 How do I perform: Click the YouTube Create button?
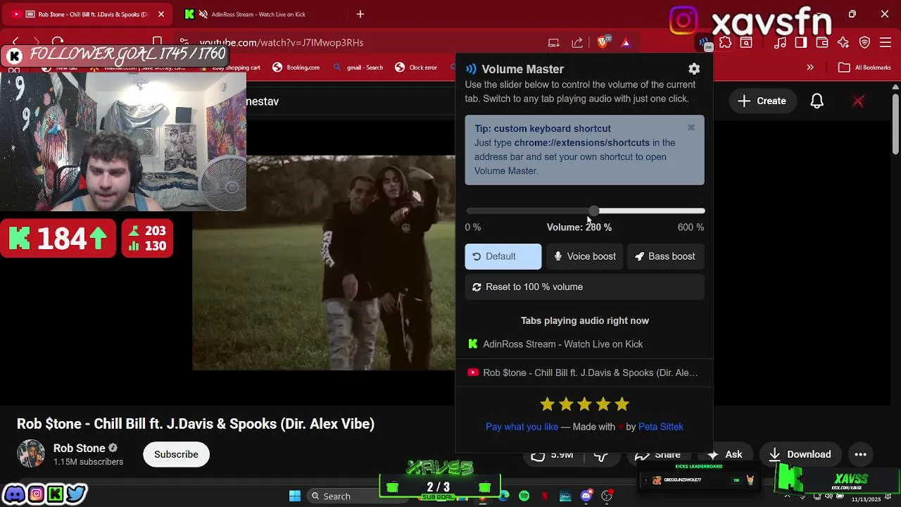[x=762, y=101]
